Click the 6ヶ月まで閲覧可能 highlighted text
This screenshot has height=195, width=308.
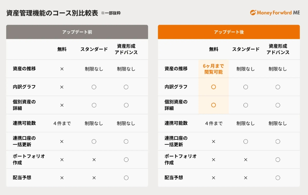point(213,69)
